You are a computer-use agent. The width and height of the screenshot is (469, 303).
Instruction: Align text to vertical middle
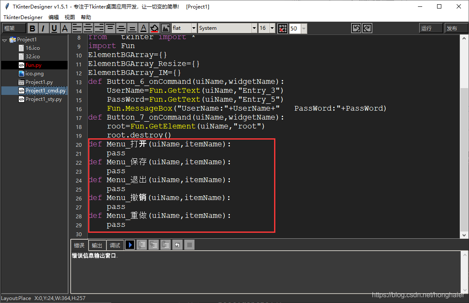point(121,29)
